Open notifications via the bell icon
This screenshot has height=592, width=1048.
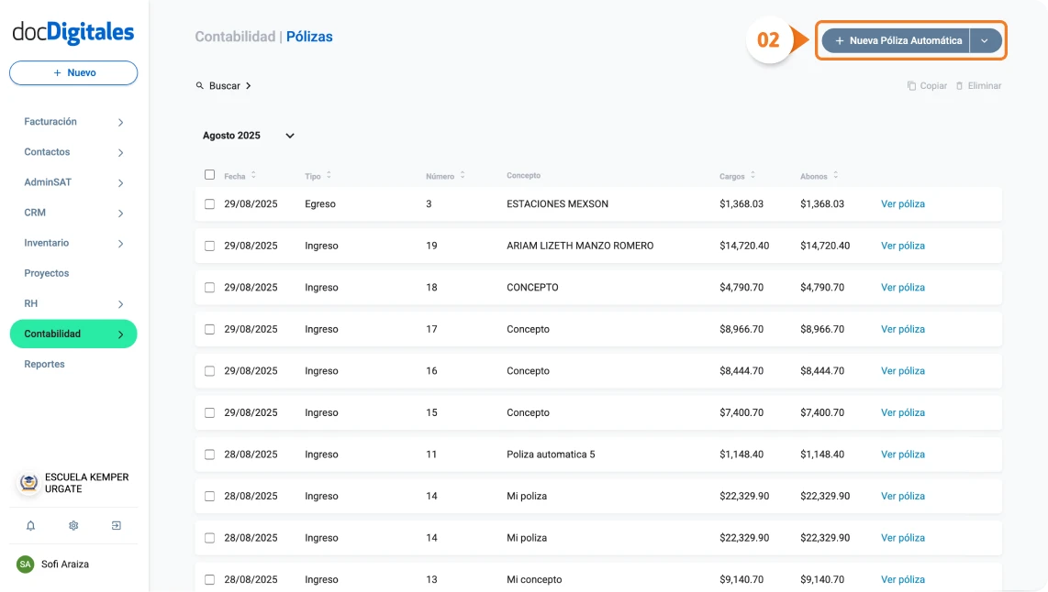[30, 525]
